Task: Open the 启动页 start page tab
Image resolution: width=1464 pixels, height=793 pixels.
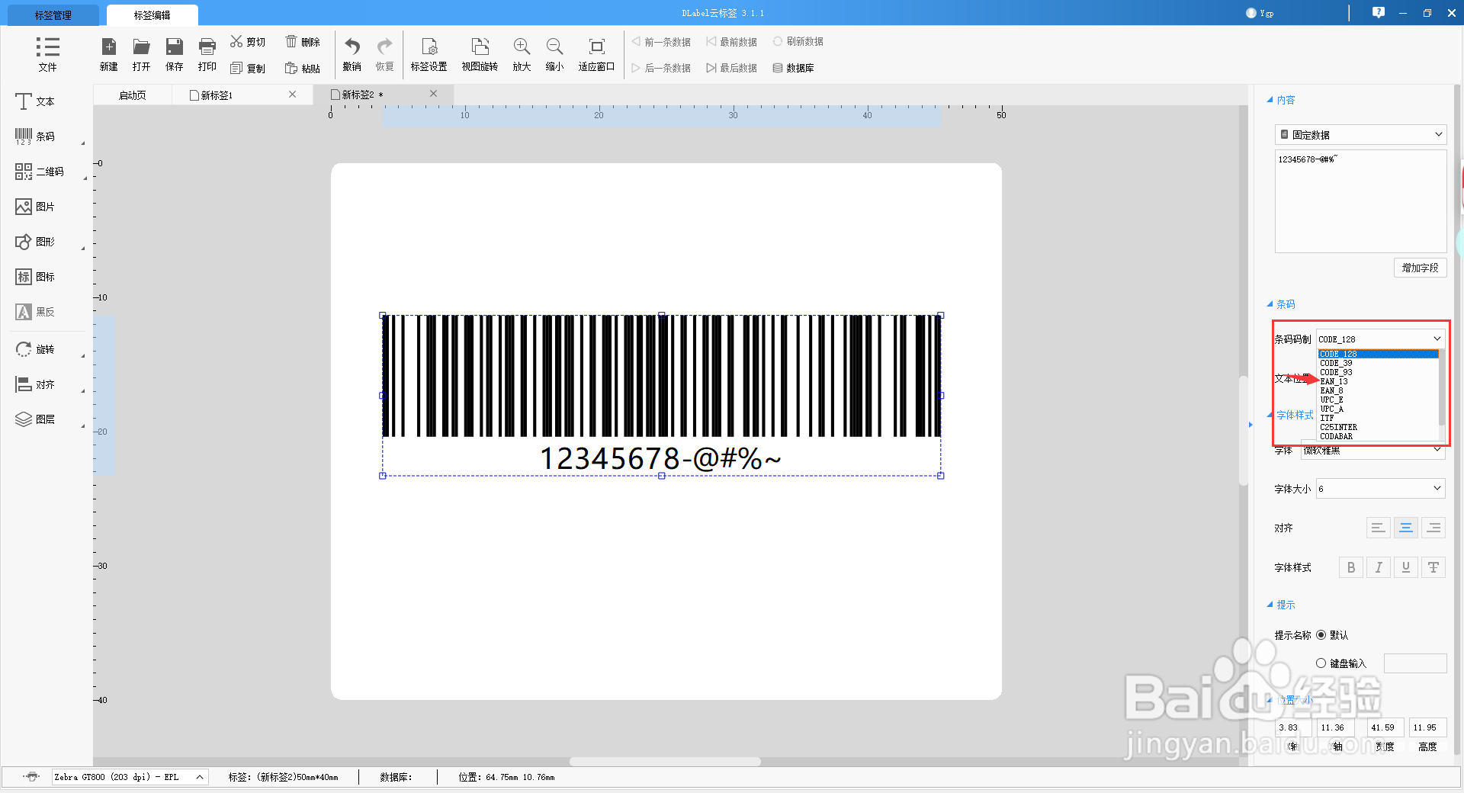Action: 133,95
